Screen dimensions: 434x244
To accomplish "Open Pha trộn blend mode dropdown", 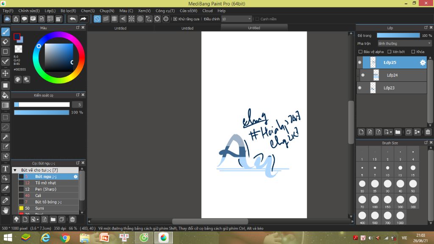I will coord(405,44).
